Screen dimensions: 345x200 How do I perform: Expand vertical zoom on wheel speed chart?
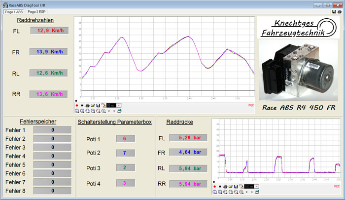click(x=77, y=111)
